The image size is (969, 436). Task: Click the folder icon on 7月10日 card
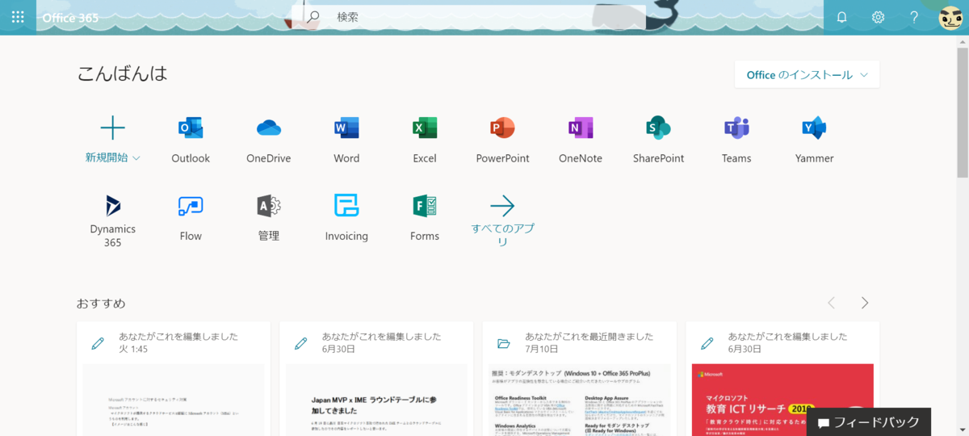(x=504, y=343)
